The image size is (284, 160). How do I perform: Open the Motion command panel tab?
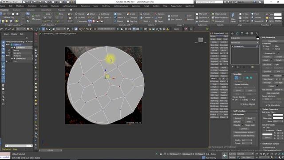(x=247, y=33)
